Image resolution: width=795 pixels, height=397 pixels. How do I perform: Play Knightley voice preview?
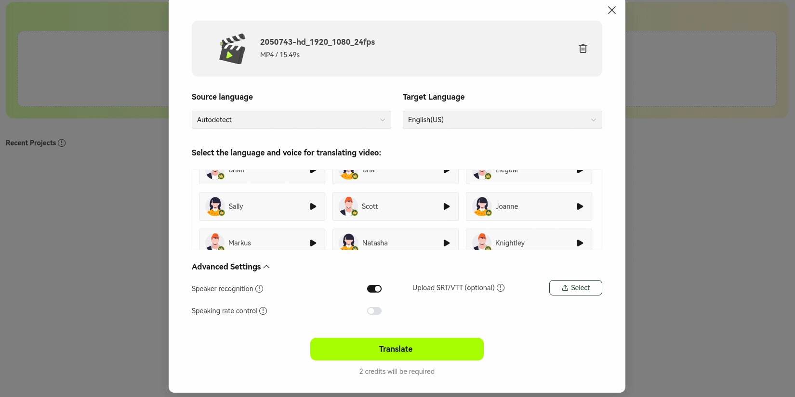tap(580, 243)
